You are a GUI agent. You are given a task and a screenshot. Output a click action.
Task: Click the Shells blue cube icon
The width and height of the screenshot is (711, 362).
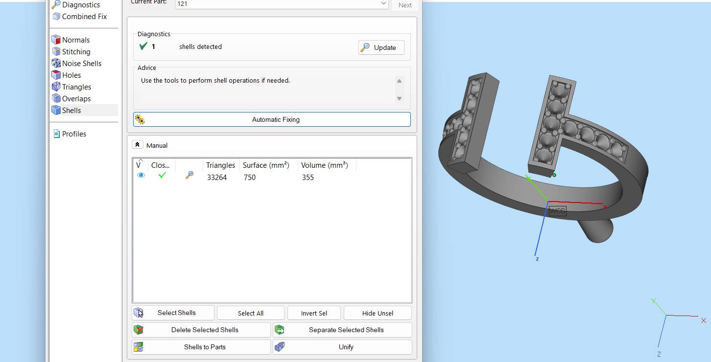pyautogui.click(x=56, y=111)
